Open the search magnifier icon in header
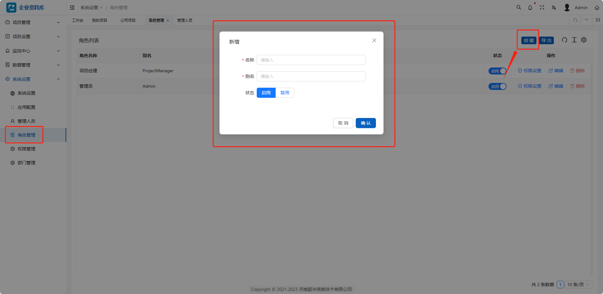The image size is (603, 294). 519,7
